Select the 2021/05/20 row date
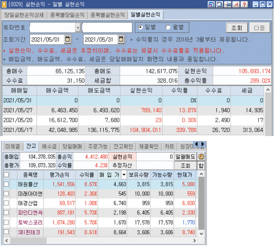Viewport: 274px width, 247px height. coord(18,120)
